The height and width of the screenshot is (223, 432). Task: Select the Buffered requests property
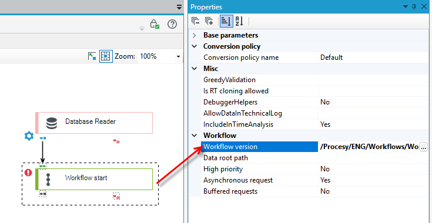pyautogui.click(x=260, y=191)
